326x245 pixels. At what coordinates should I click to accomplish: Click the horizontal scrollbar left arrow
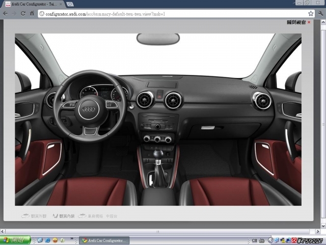point(3,231)
